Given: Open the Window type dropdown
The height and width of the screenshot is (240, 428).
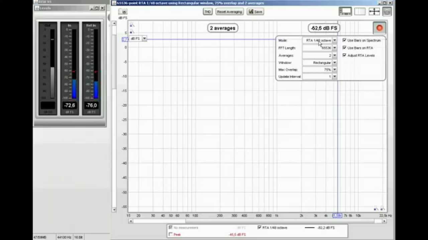Looking at the screenshot, I should (334, 63).
